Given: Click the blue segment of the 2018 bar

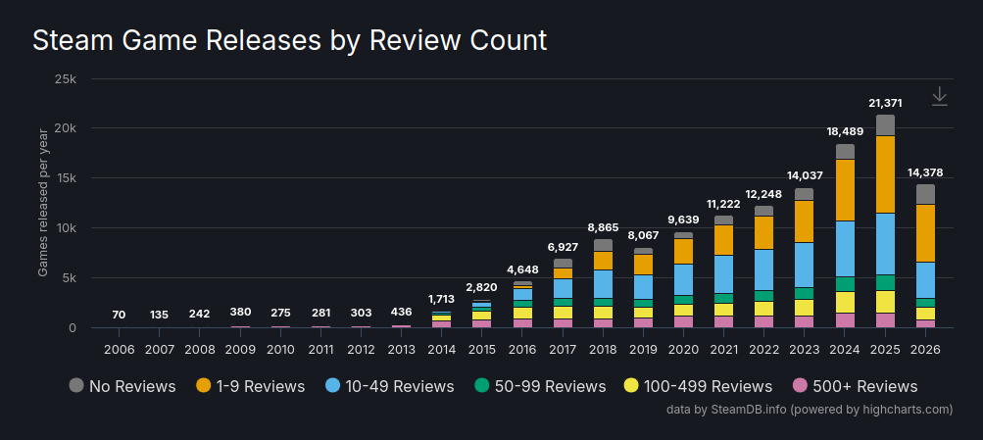Looking at the screenshot, I should point(603,284).
